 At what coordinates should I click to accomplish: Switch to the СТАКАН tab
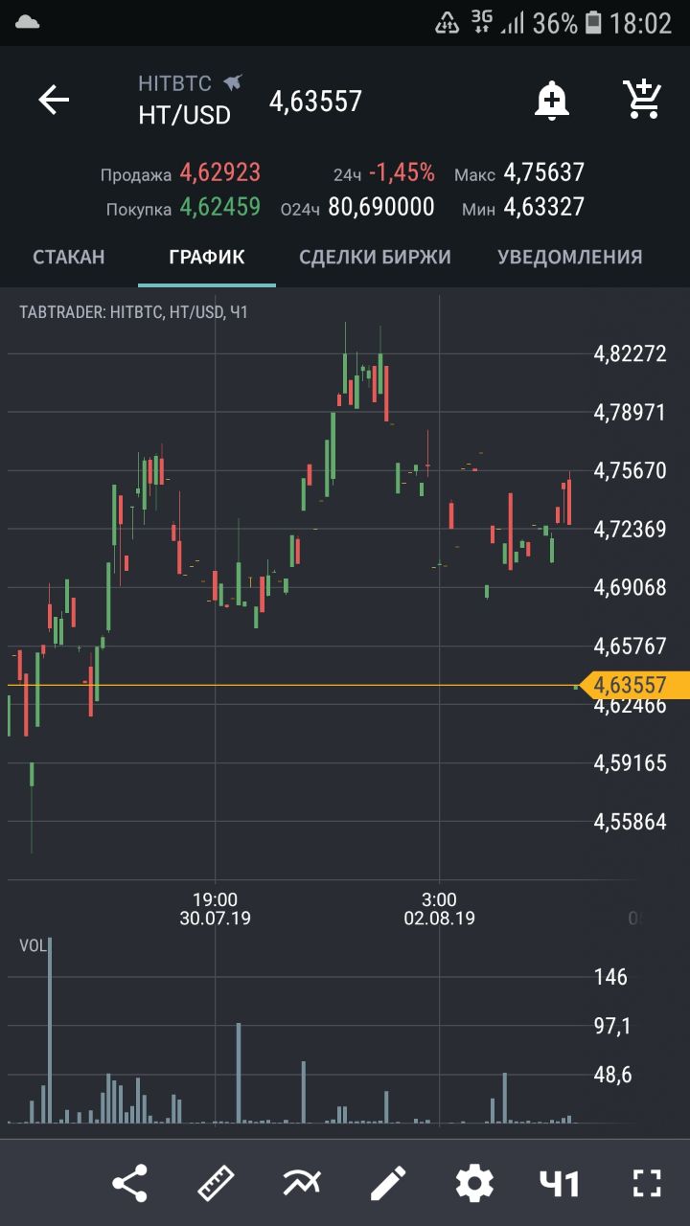pyautogui.click(x=69, y=257)
